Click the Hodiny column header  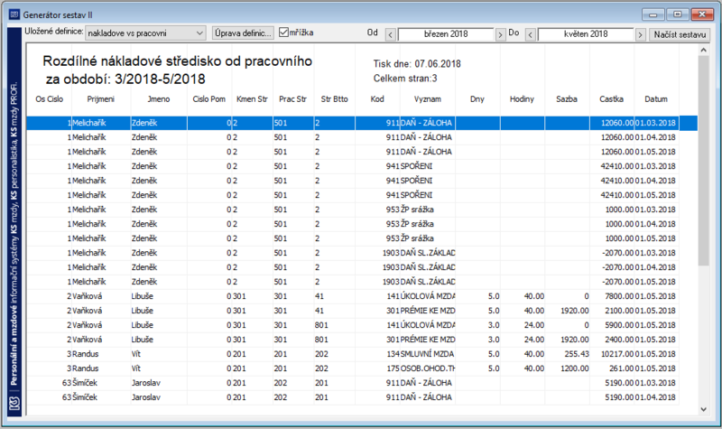point(522,99)
